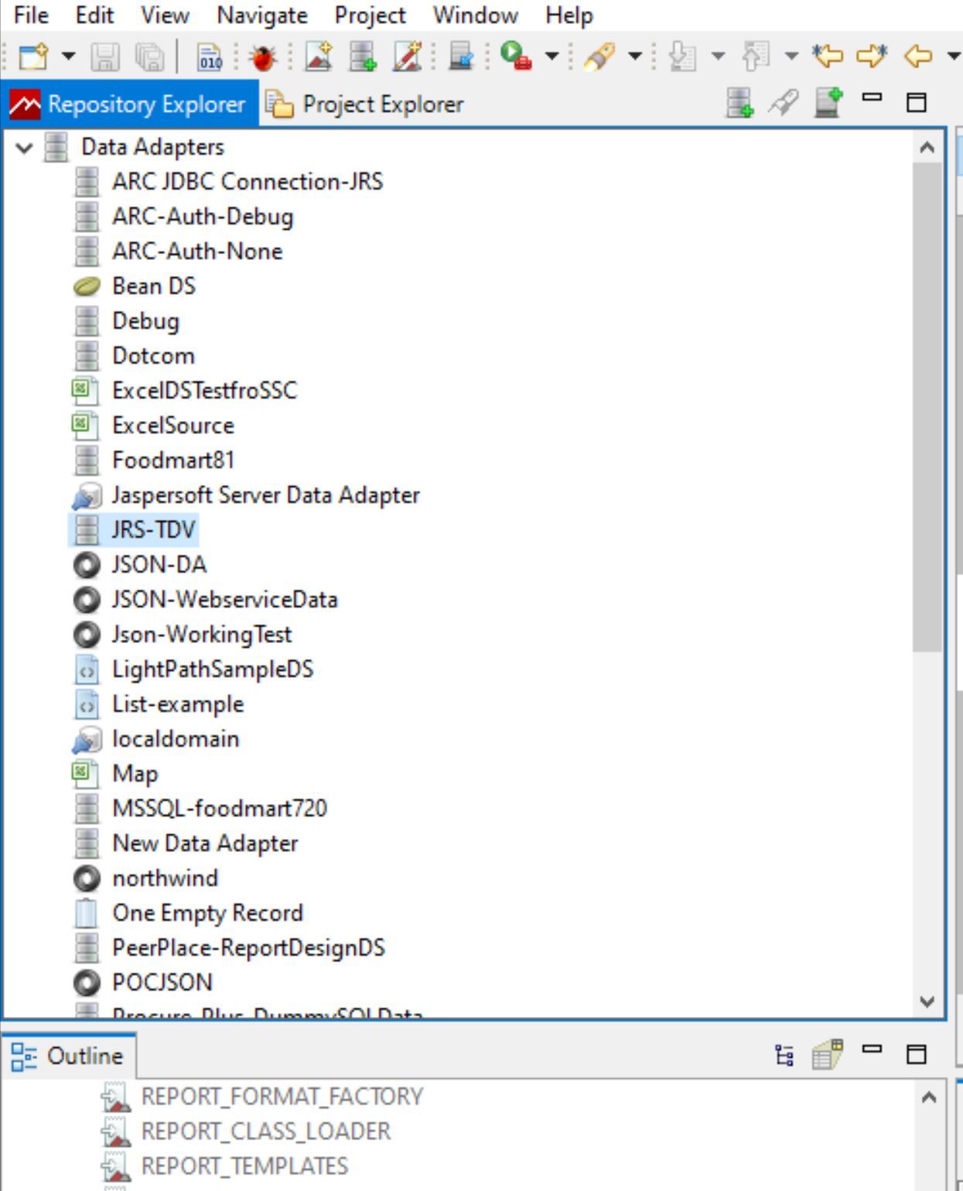Select the Outline tab
Viewport: 963px width, 1191px height.
click(x=69, y=1056)
